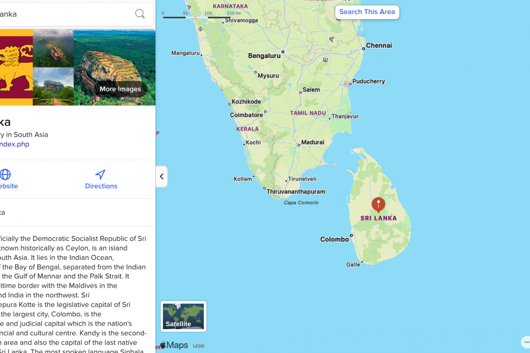530x353 pixels.
Task: Open the Website globe icon
Action: (x=5, y=174)
